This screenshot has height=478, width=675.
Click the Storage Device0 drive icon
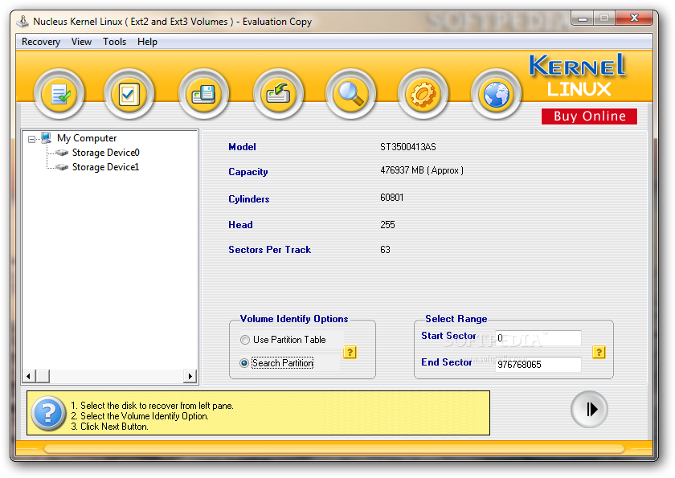tap(62, 153)
